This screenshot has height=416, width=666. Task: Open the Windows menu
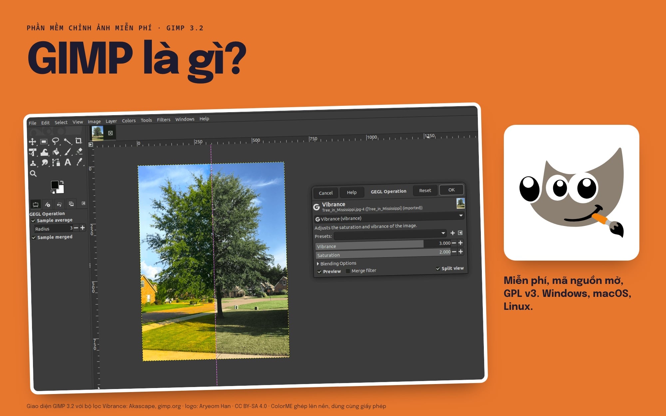pyautogui.click(x=185, y=119)
